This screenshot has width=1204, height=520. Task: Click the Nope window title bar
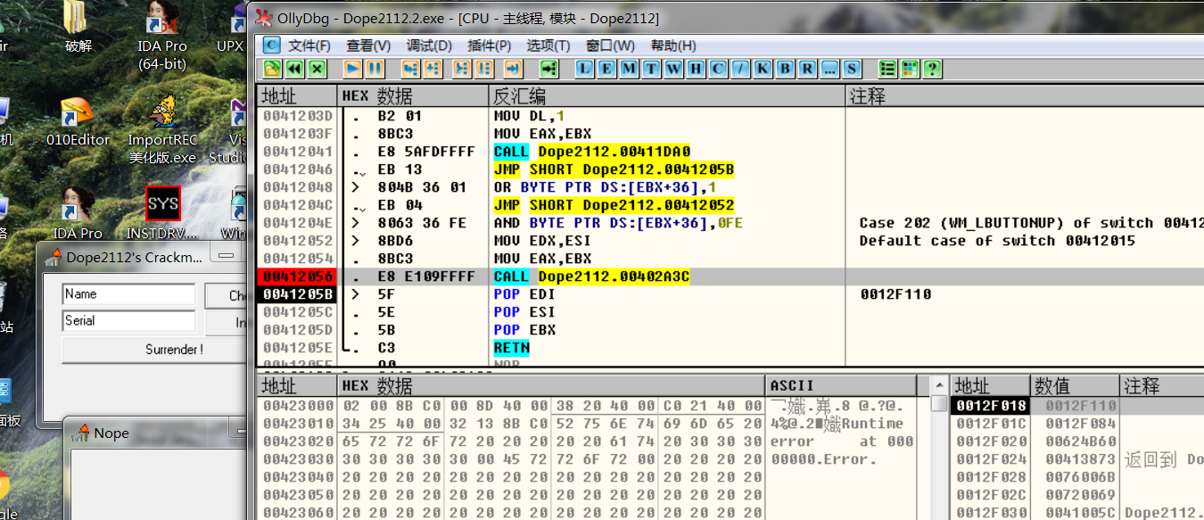(157, 433)
